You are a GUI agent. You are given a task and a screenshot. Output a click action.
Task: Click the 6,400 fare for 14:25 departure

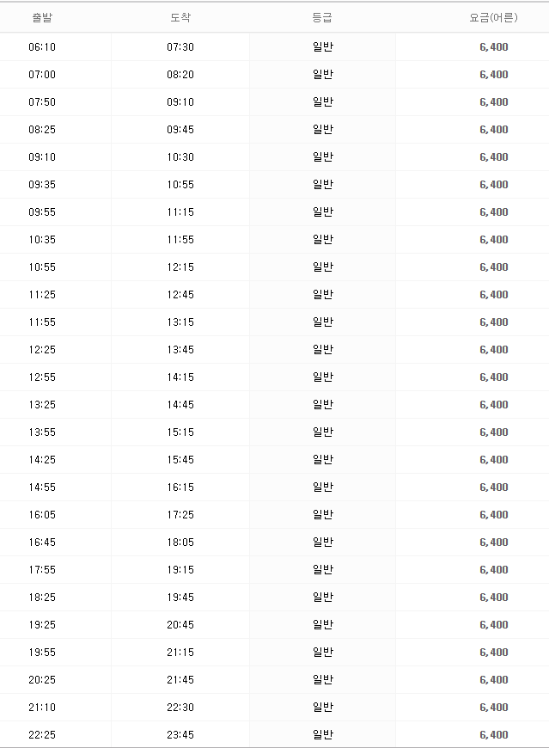[x=494, y=460]
